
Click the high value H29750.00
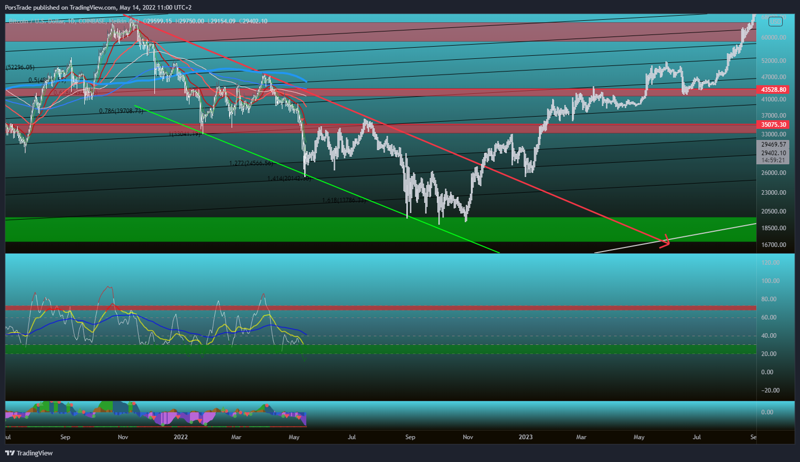tap(190, 21)
